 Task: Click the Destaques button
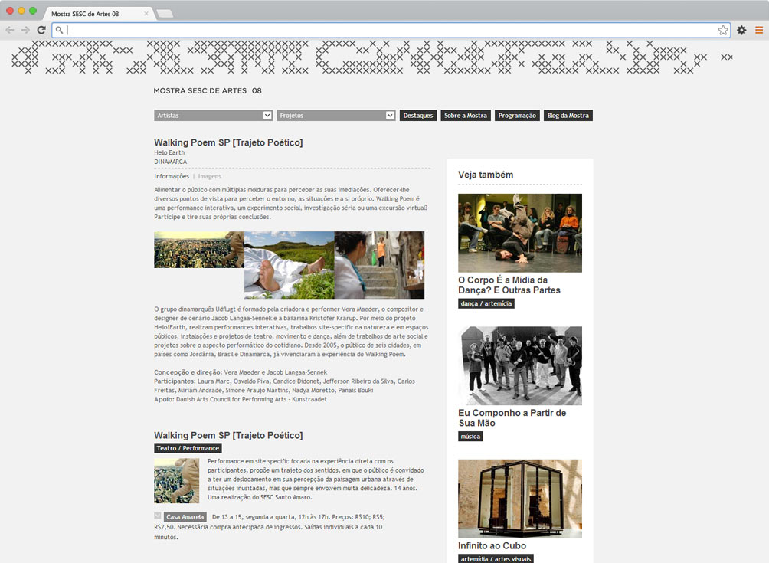pyautogui.click(x=418, y=116)
